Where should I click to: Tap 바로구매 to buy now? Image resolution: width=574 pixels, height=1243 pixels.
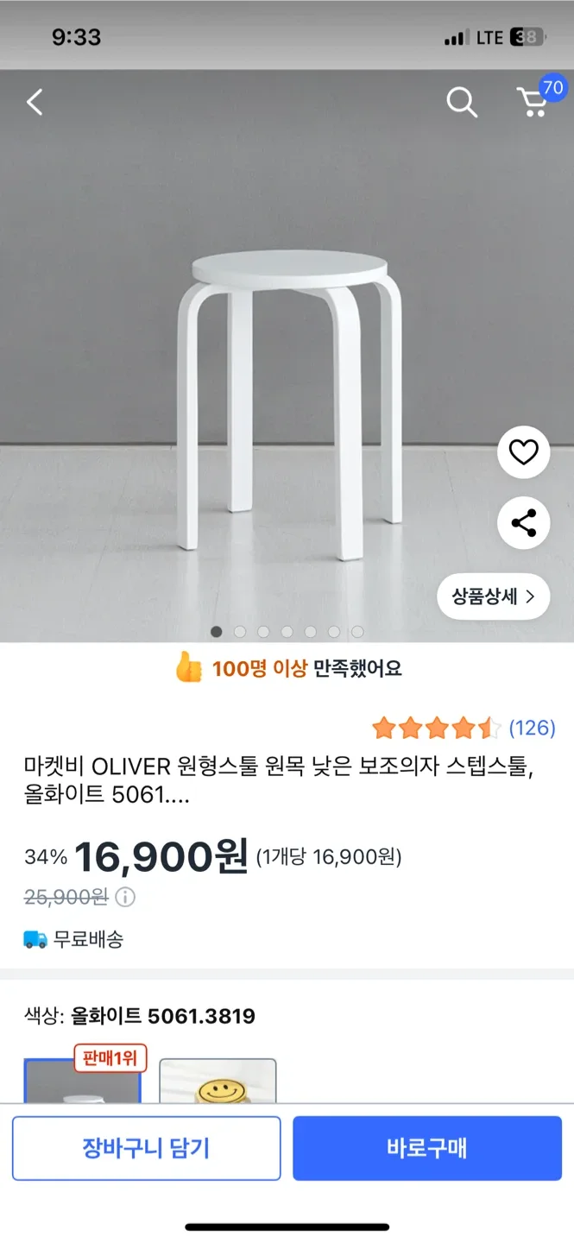tap(427, 1148)
